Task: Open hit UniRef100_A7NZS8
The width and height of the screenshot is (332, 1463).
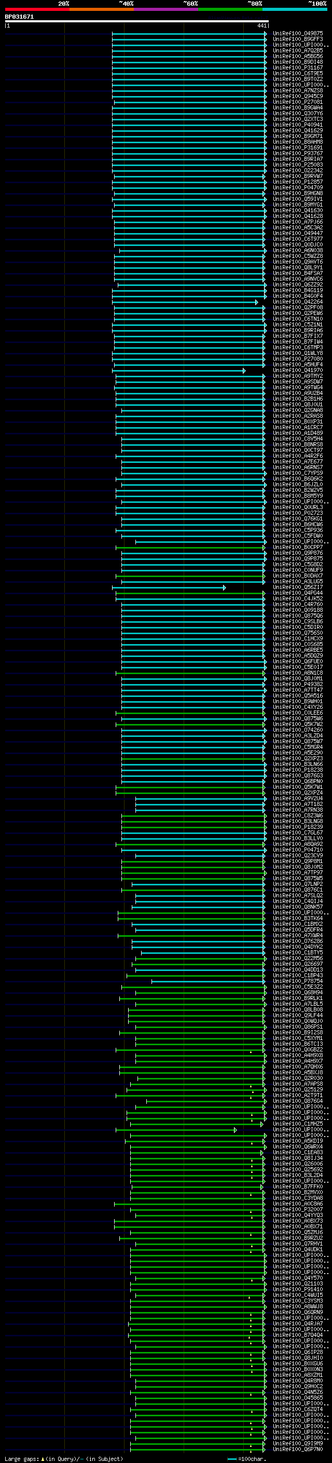Action: click(x=298, y=90)
